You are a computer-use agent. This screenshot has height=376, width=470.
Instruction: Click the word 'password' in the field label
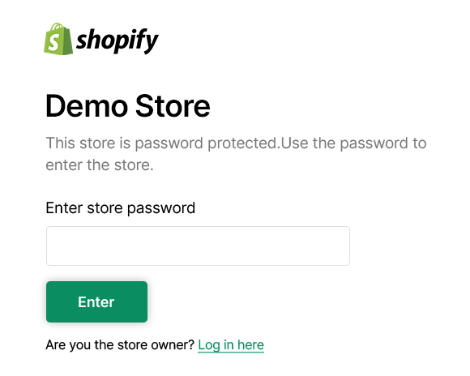161,208
